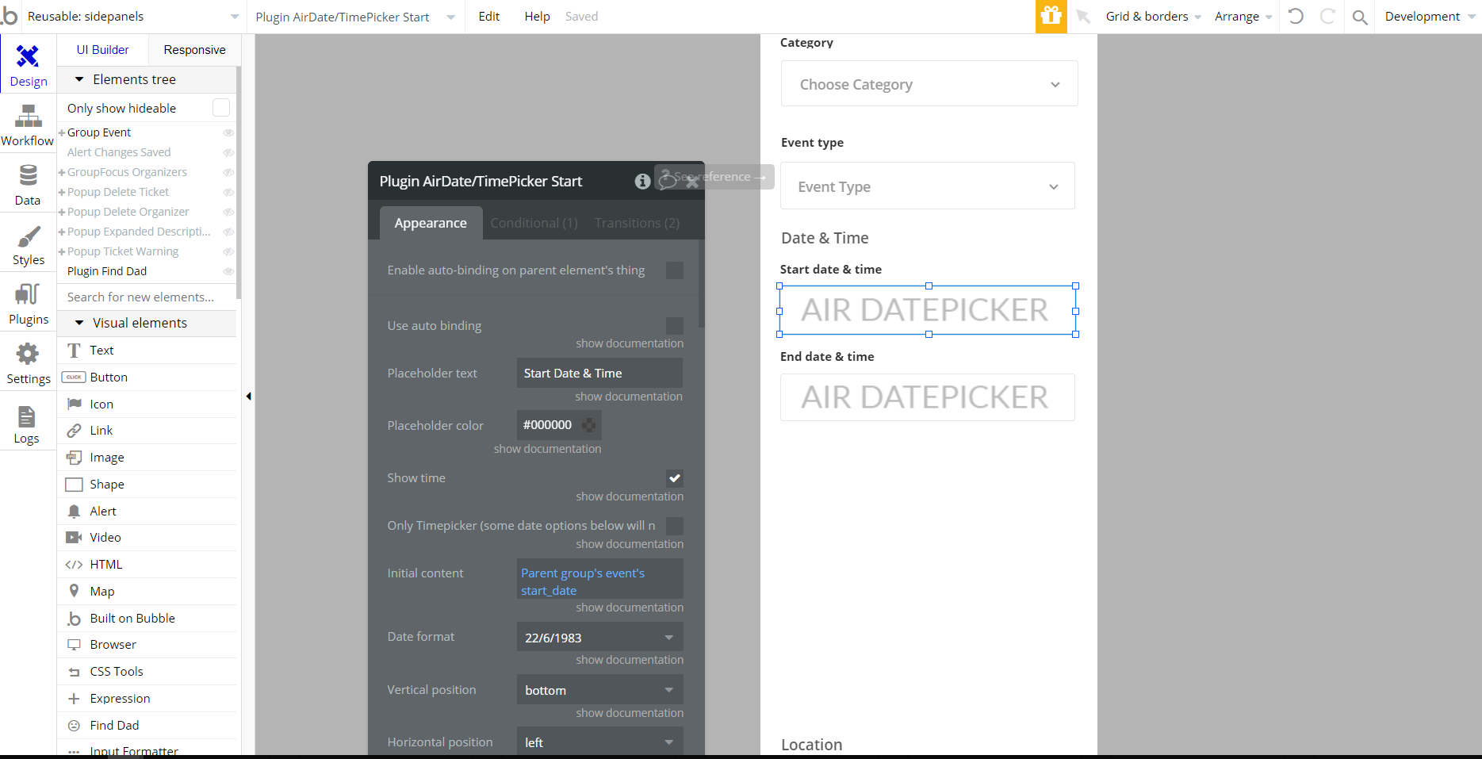The height and width of the screenshot is (759, 1482).
Task: Click the gift icon in top bar
Action: tap(1051, 17)
